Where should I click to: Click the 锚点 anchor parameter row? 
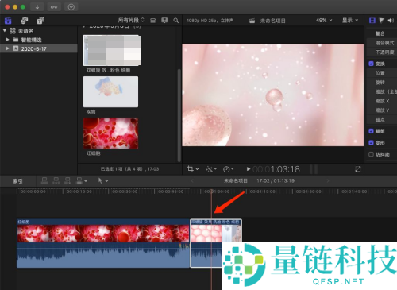[x=382, y=119]
